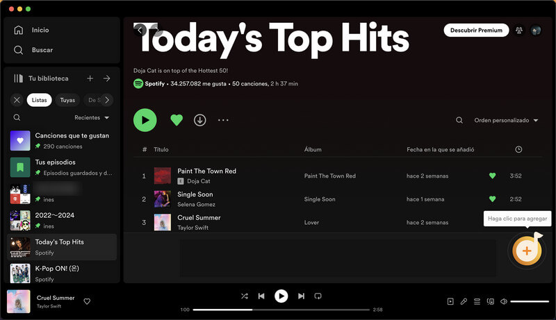The width and height of the screenshot is (556, 320).
Task: Open Canciones que te gustan playlist
Action: pyautogui.click(x=62, y=140)
